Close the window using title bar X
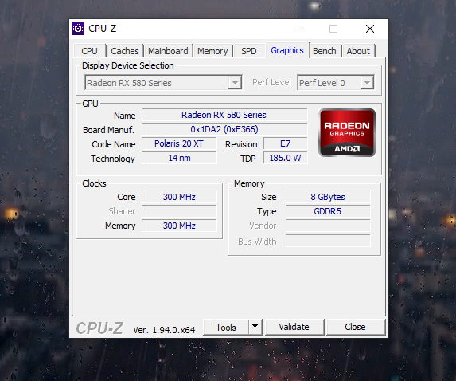The image size is (456, 381). pyautogui.click(x=370, y=29)
